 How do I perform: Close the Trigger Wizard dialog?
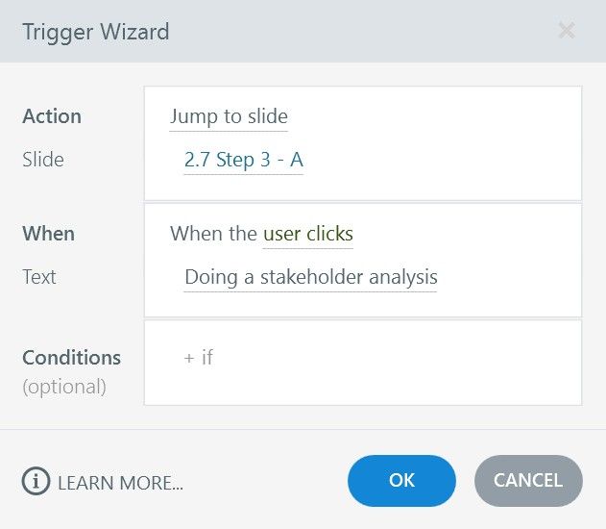[x=567, y=31]
